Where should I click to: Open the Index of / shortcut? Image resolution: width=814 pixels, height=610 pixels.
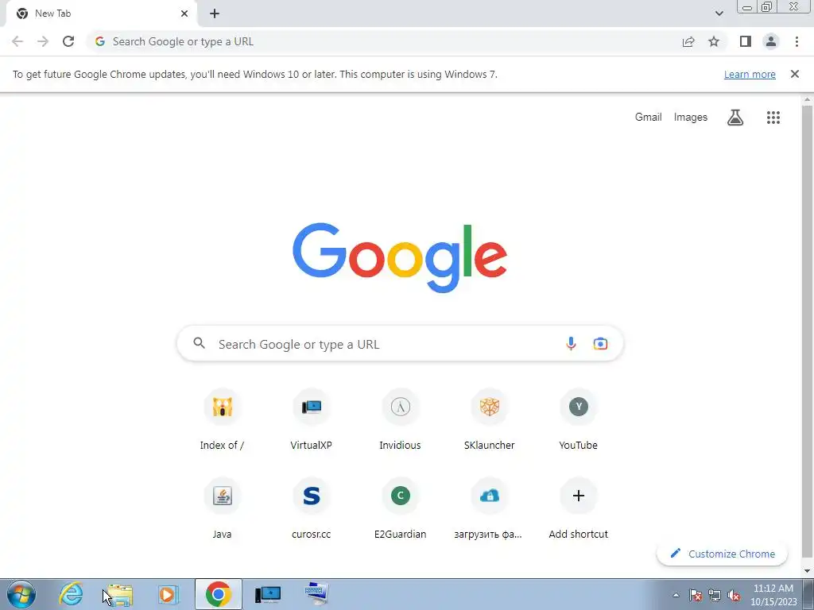pos(223,421)
